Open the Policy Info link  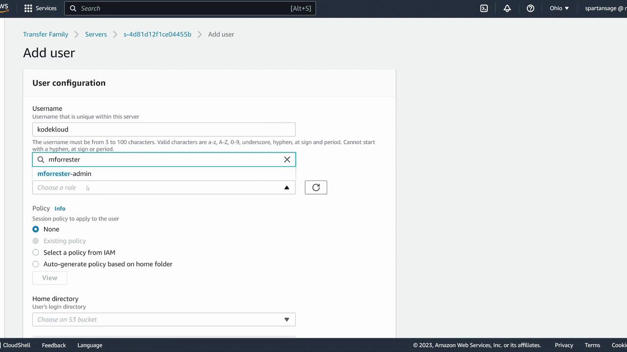click(60, 208)
